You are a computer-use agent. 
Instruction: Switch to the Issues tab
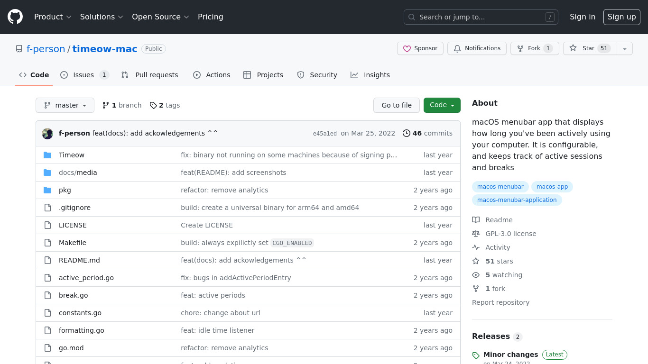(84, 75)
